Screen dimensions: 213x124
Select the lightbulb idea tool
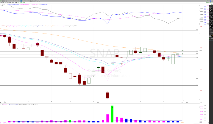click(x=212, y=29)
